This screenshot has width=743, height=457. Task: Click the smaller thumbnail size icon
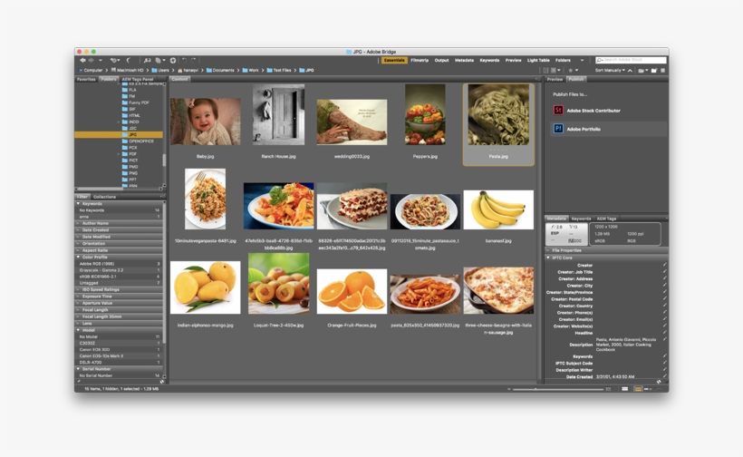click(509, 389)
